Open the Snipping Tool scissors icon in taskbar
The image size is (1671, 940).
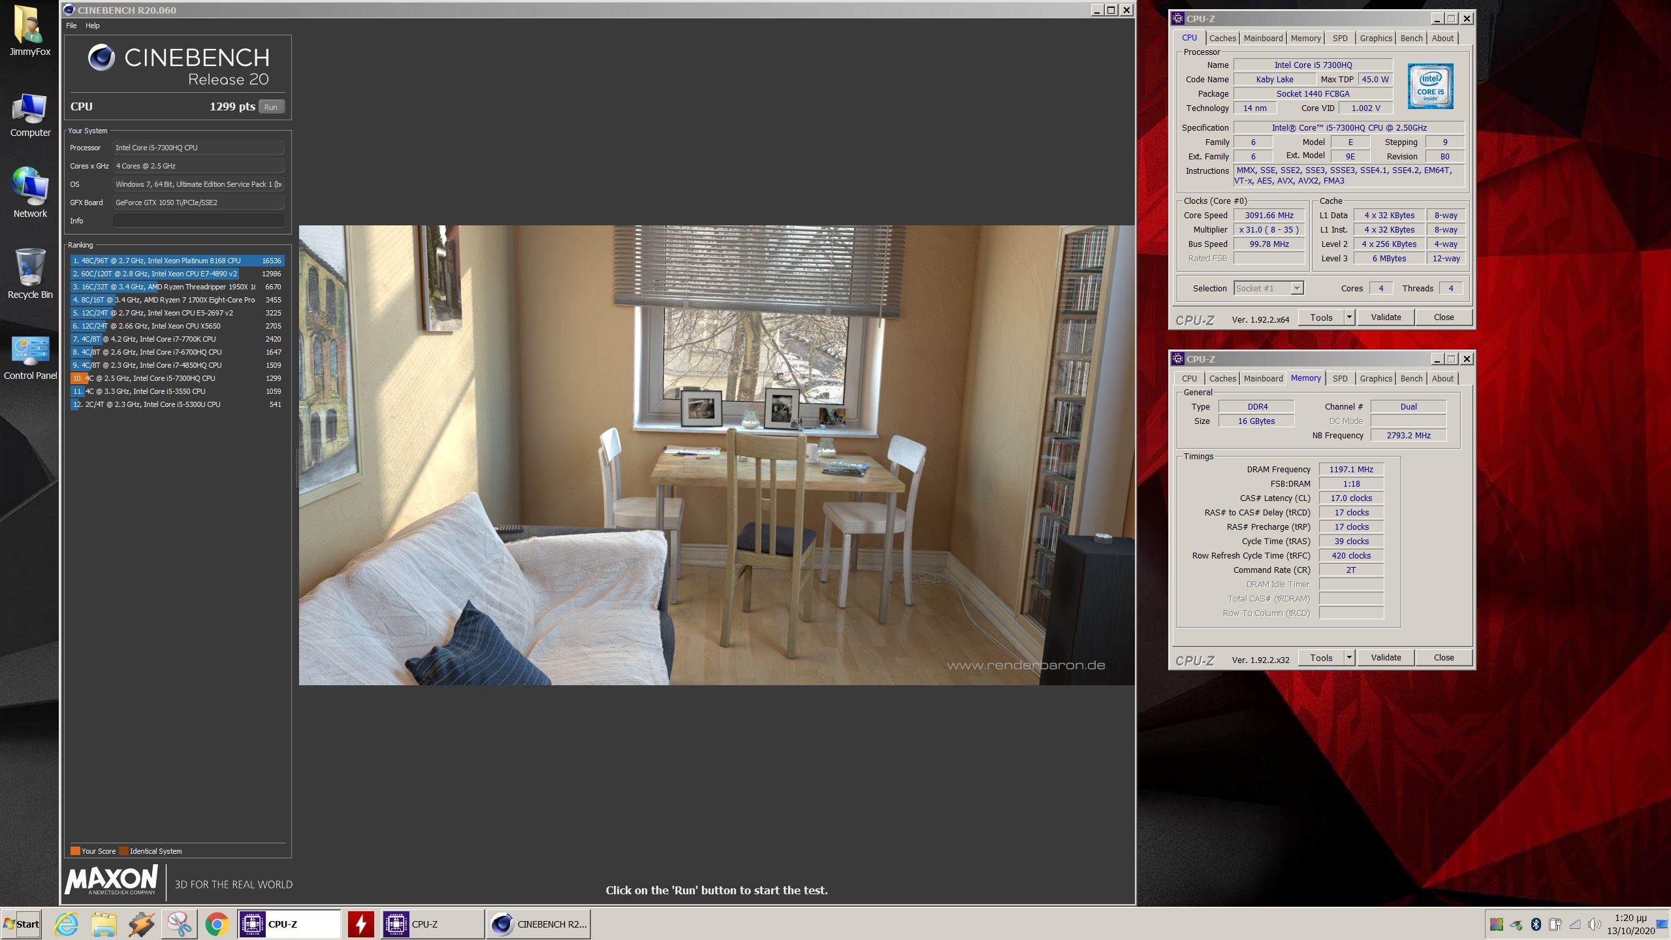[180, 924]
